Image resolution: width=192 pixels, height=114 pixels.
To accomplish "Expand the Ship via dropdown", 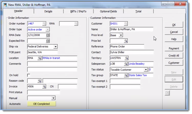I will (x=56, y=47).
